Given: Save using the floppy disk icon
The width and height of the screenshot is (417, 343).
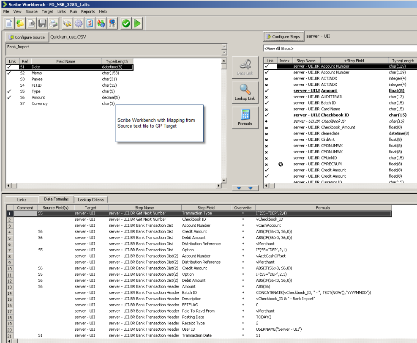Looking at the screenshot, I should [x=43, y=23].
